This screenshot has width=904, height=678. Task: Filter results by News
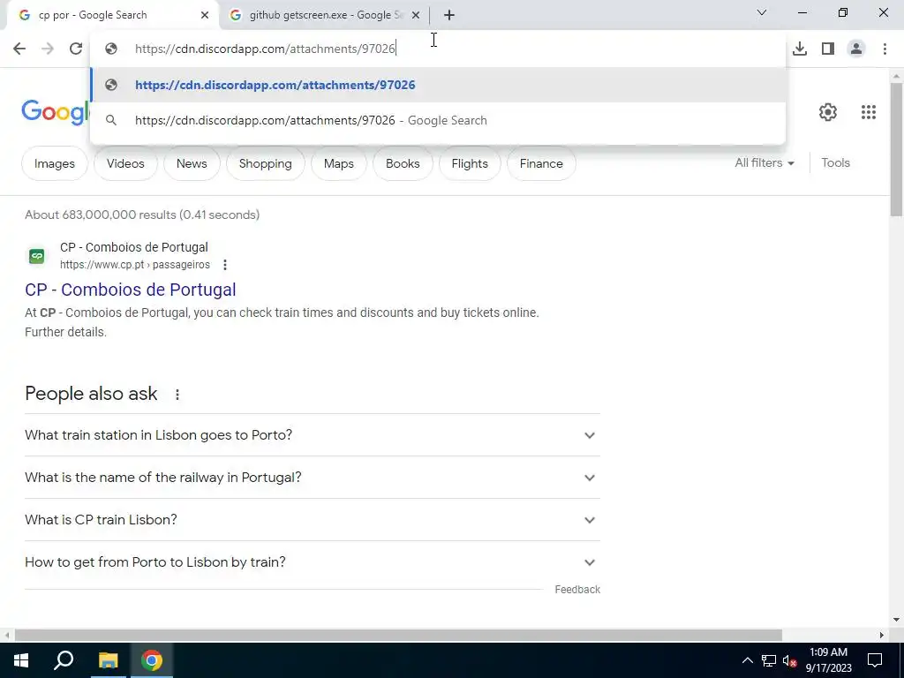pos(192,163)
